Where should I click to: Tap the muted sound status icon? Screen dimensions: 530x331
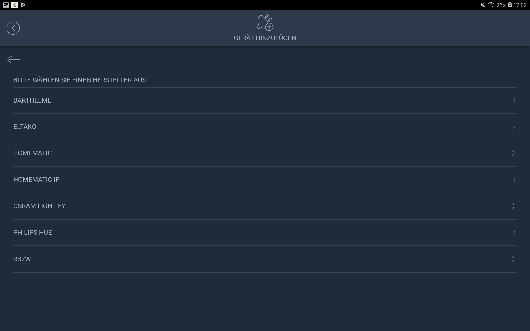pos(483,5)
